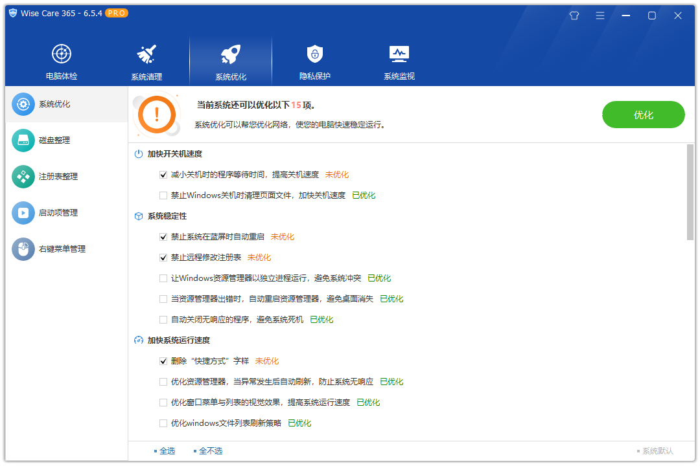Click the 启动项管理 play icon

[x=23, y=213]
